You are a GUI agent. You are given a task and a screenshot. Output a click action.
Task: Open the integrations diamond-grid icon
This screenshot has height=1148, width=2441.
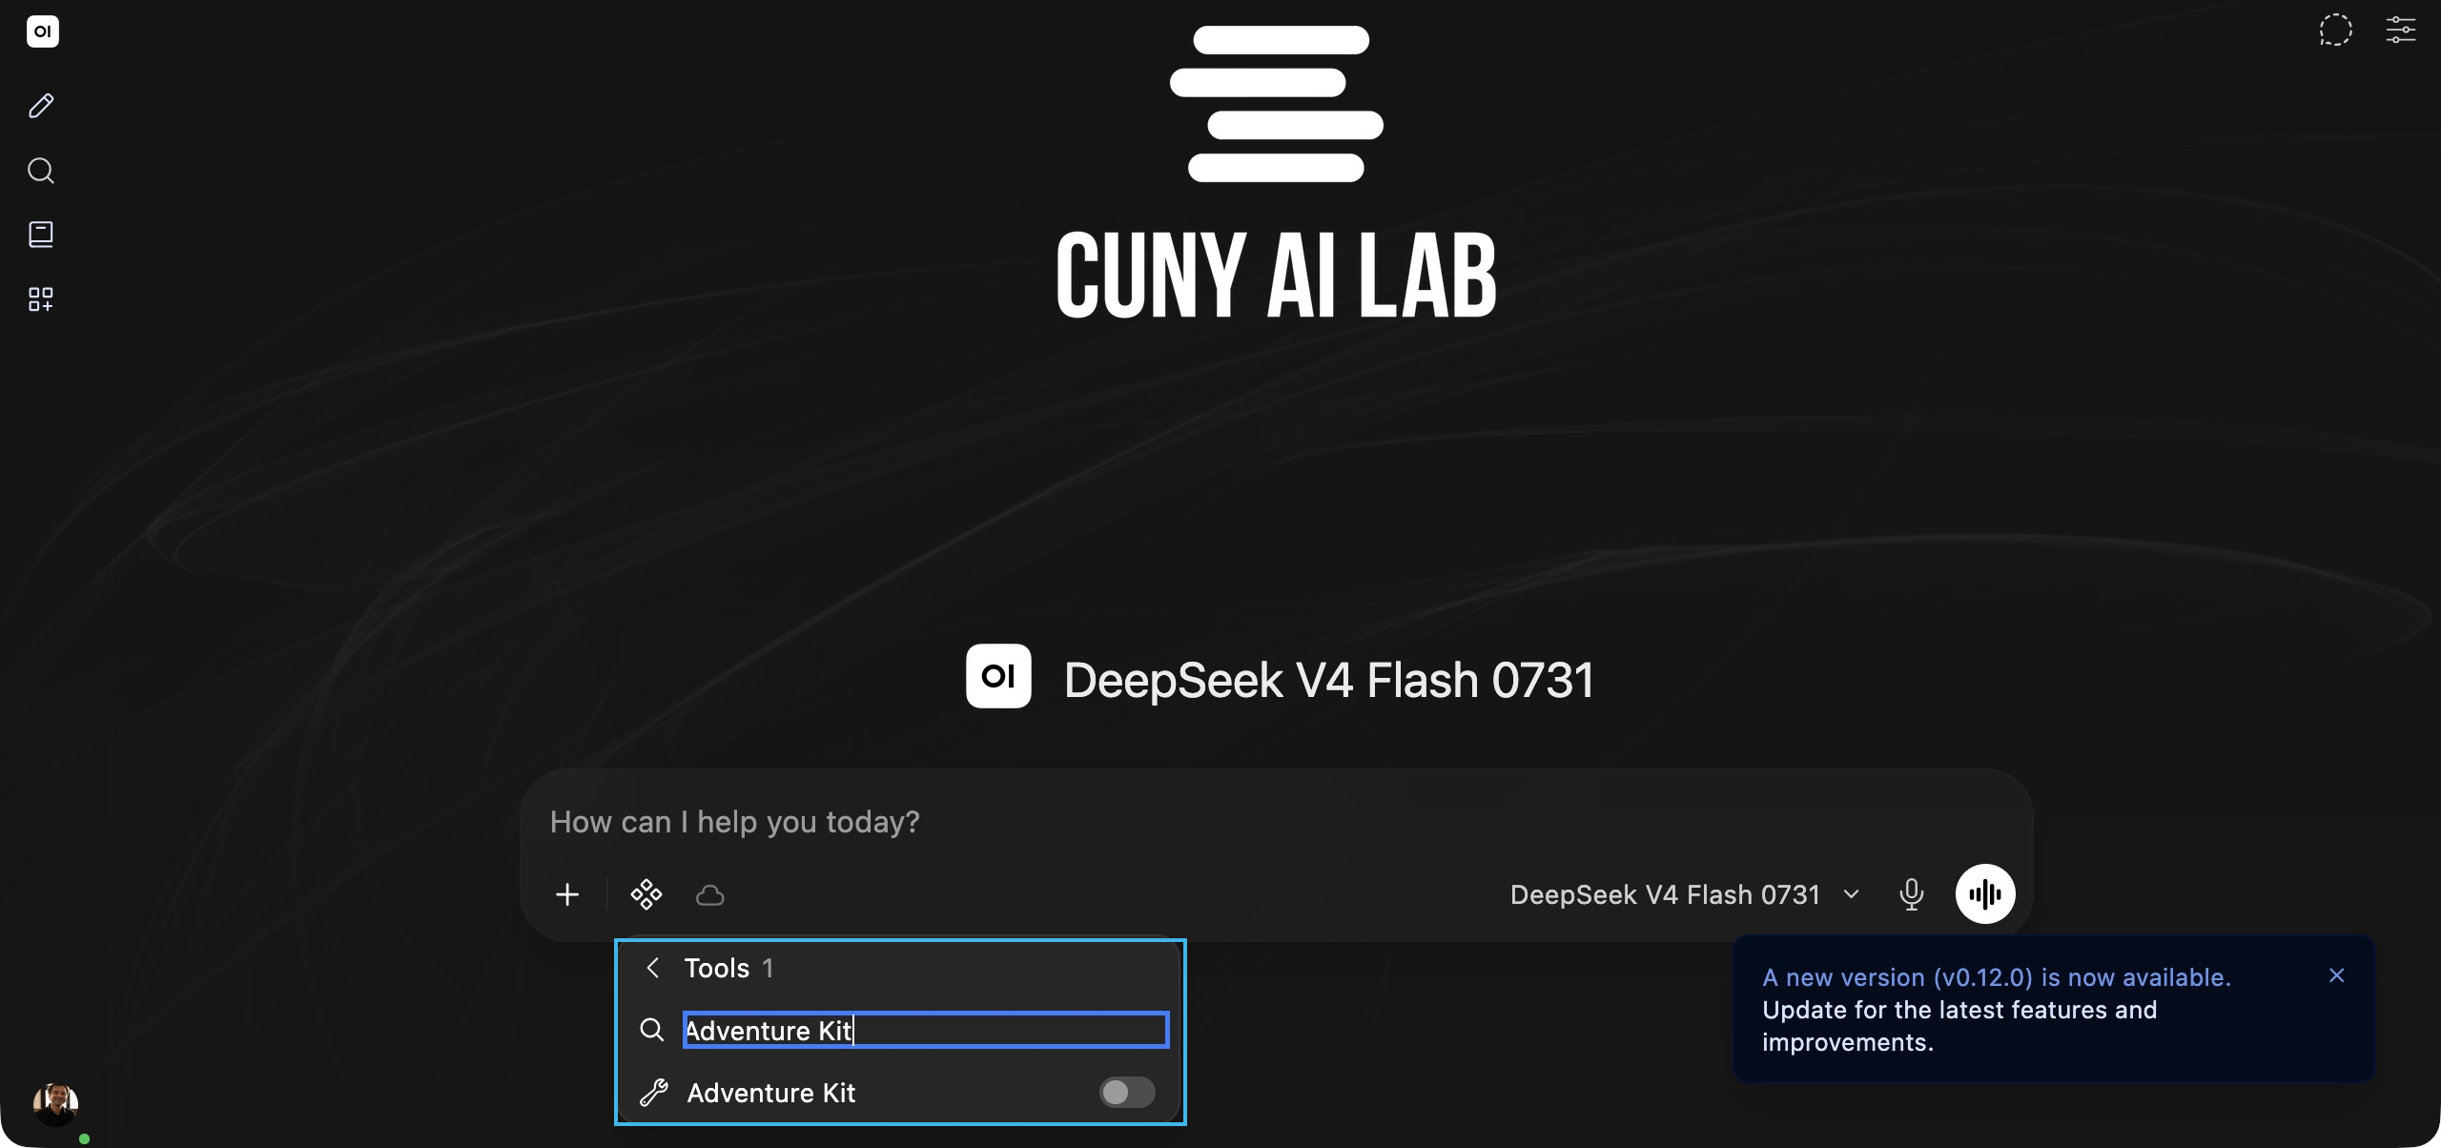(646, 894)
